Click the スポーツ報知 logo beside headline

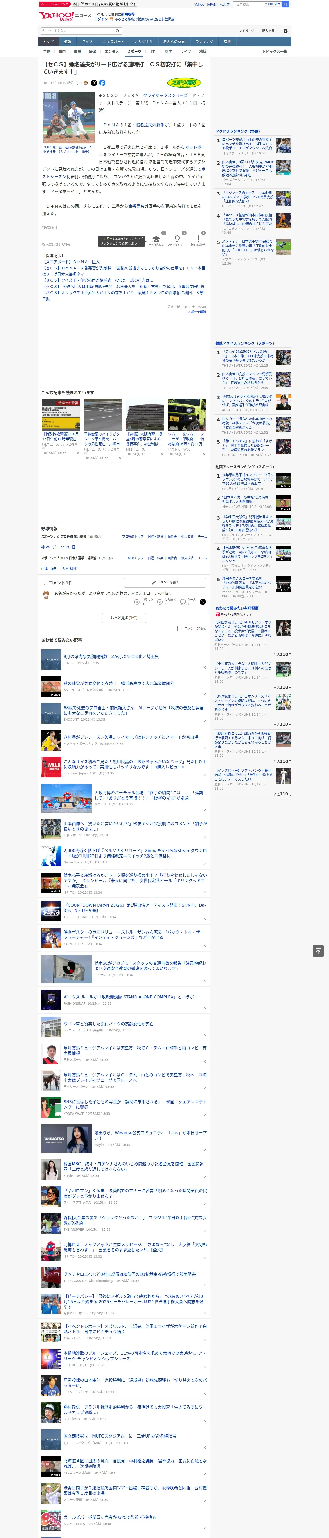[x=184, y=83]
